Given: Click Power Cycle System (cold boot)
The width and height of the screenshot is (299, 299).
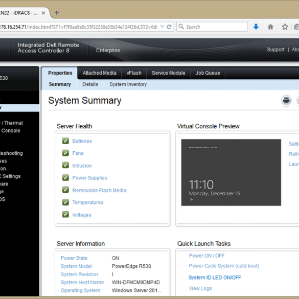Looking at the screenshot, I should pyautogui.click(x=224, y=266).
